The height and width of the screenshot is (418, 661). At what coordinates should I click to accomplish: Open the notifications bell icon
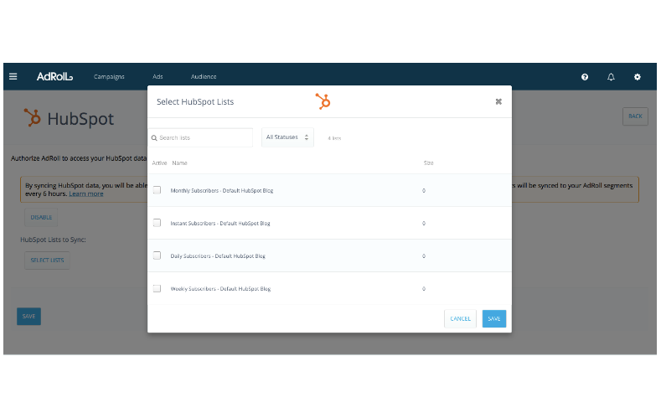click(x=611, y=77)
